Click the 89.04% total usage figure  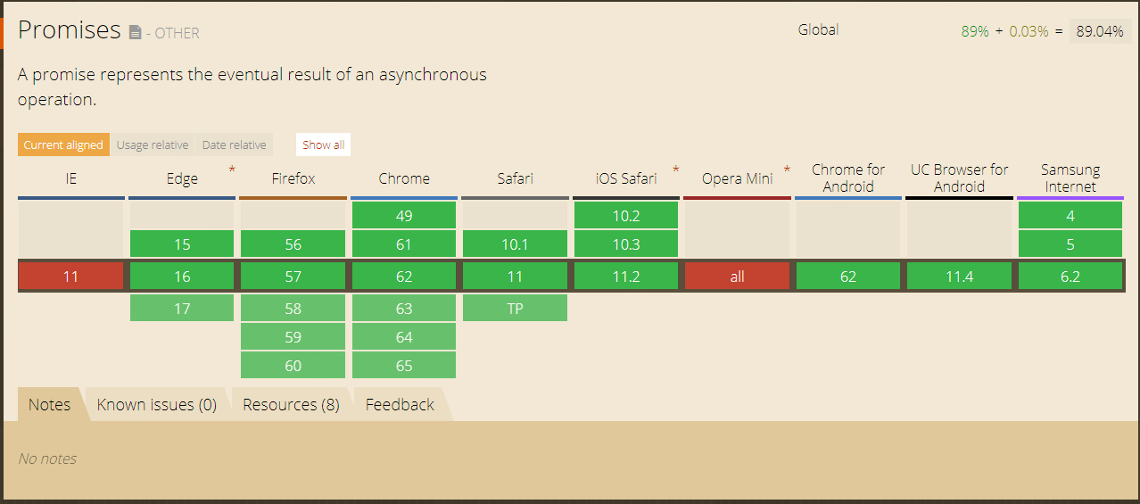click(1099, 30)
